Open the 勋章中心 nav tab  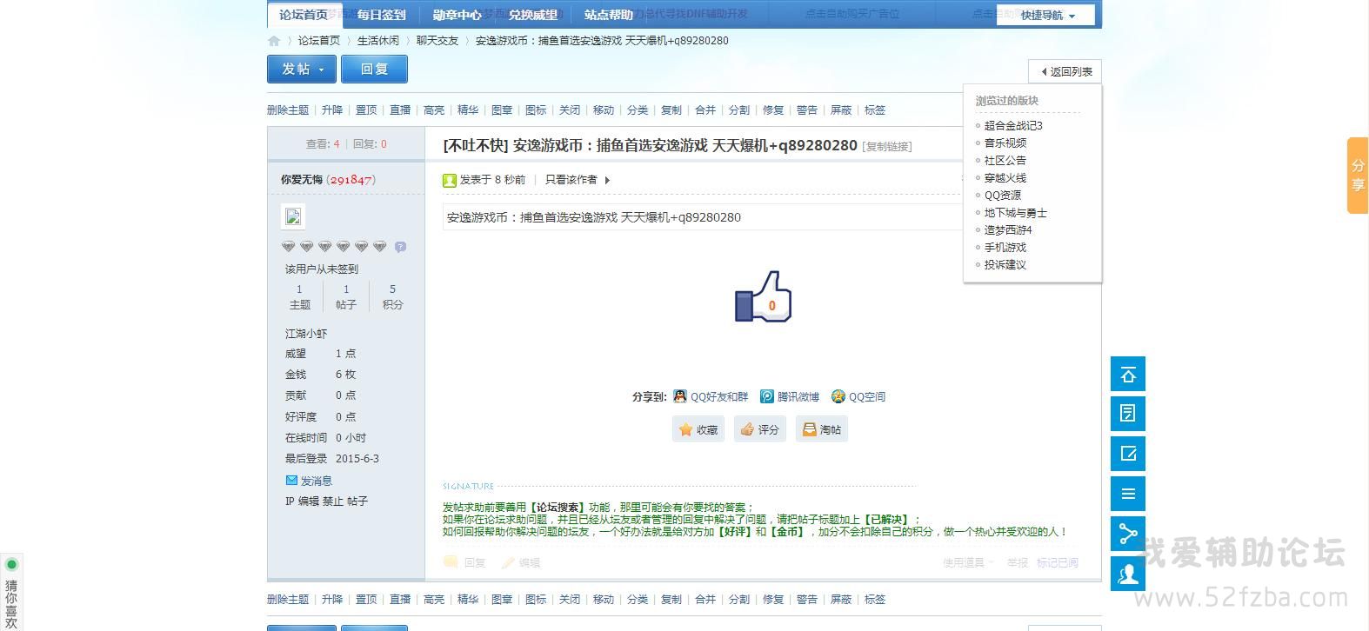click(x=457, y=15)
